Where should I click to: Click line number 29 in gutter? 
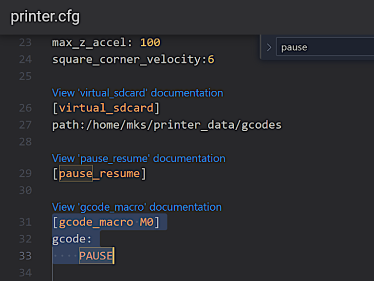[x=25, y=173]
